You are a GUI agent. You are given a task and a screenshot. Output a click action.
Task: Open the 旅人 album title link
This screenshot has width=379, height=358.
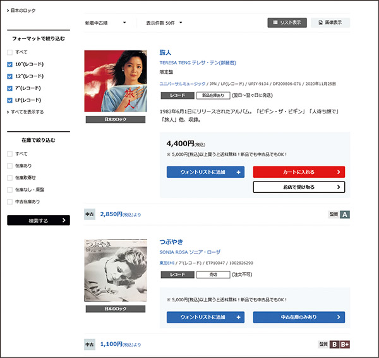(x=165, y=52)
